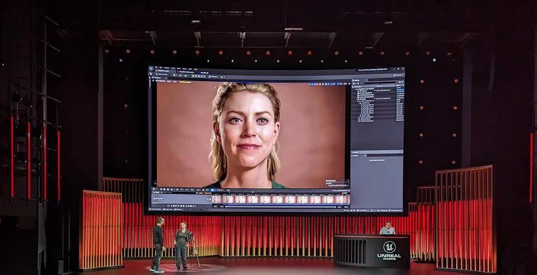Open the Platforms dropdown in main toolbar
Image resolution: width=537 pixels, height=275 pixels.
pos(213,77)
